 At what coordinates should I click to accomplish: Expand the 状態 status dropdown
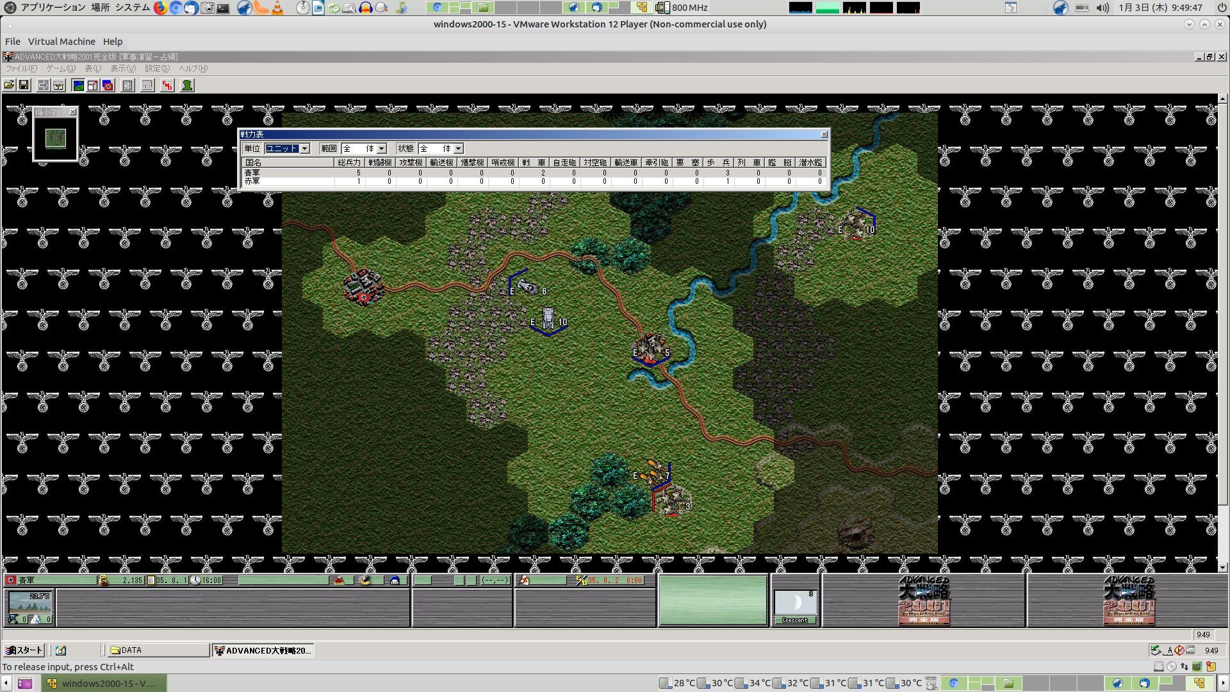(459, 149)
